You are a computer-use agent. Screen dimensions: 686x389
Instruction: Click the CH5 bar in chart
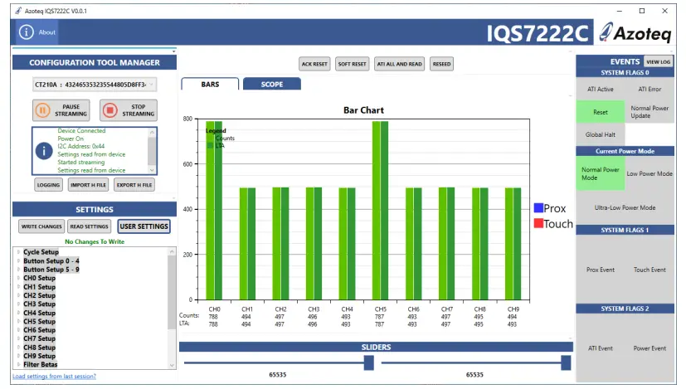[380, 211]
